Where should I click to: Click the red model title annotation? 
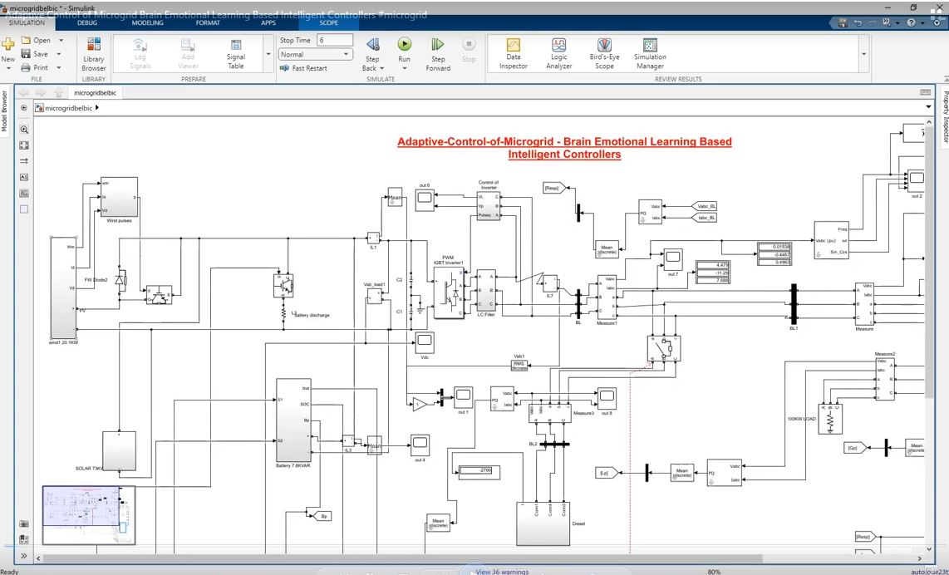point(564,148)
